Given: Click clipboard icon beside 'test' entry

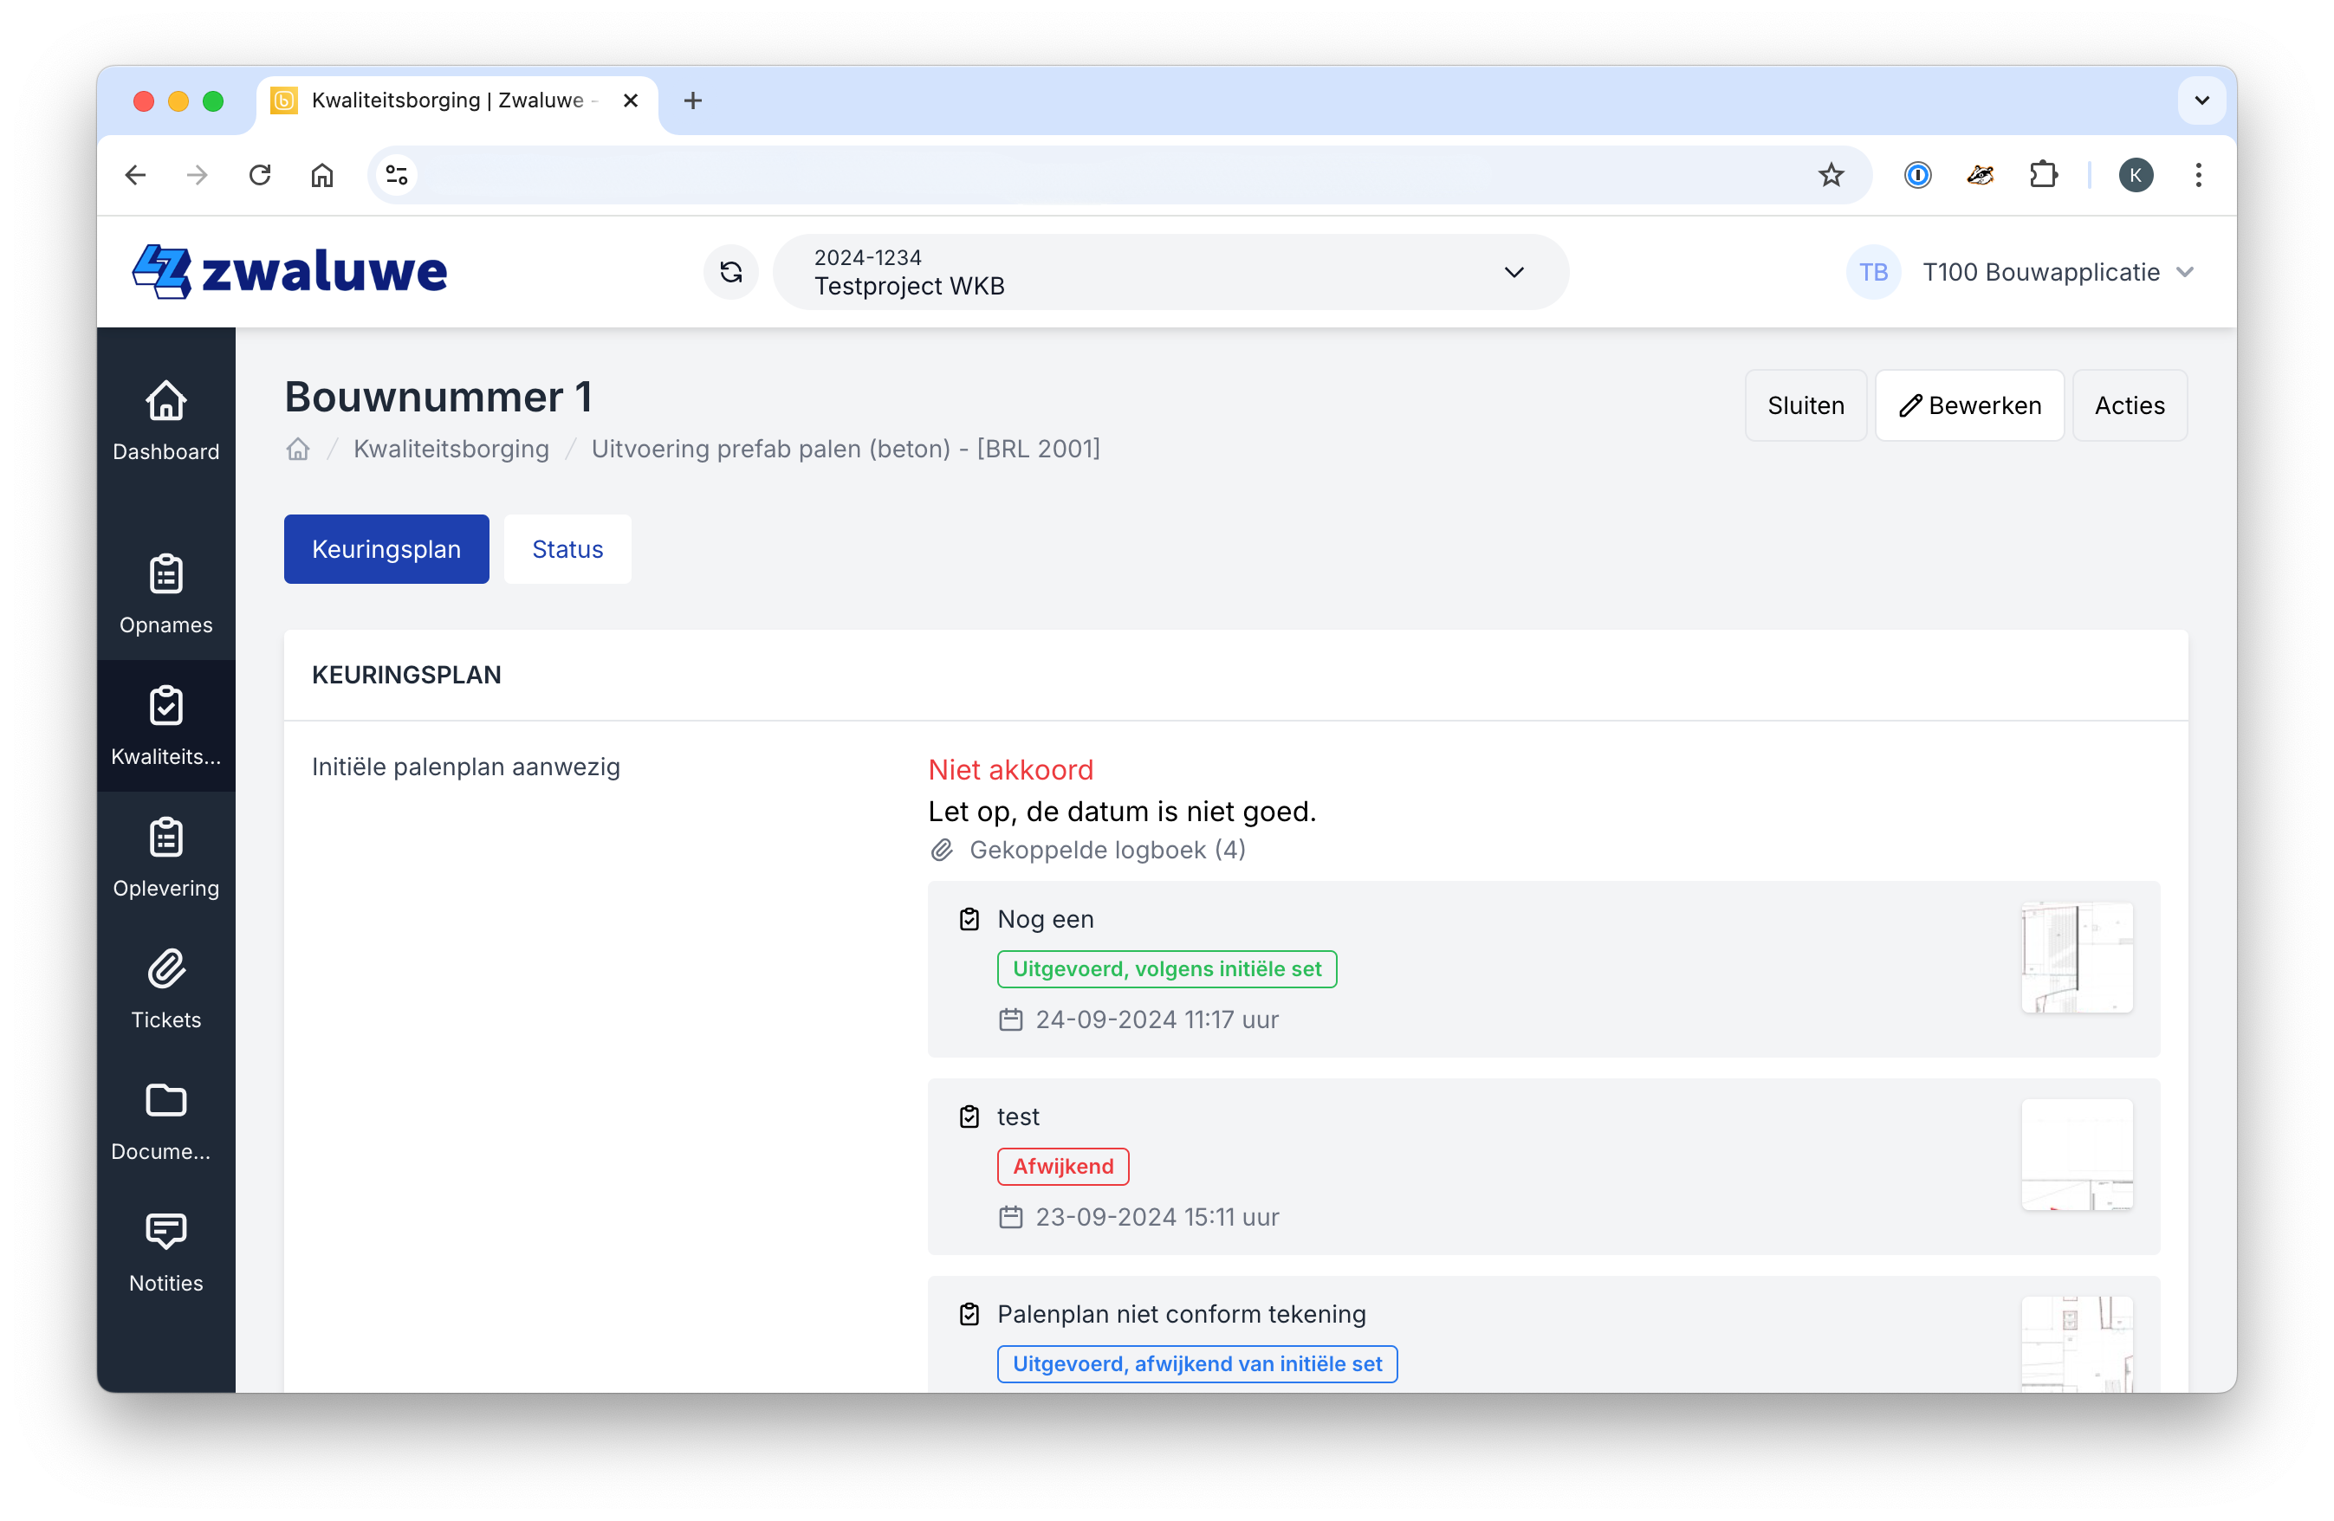Looking at the screenshot, I should (x=969, y=1116).
